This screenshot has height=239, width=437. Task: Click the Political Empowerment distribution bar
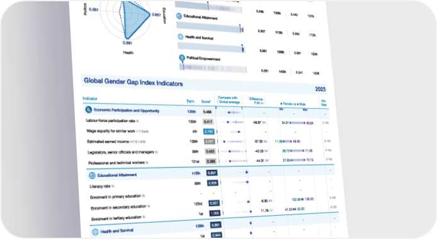tap(213, 68)
